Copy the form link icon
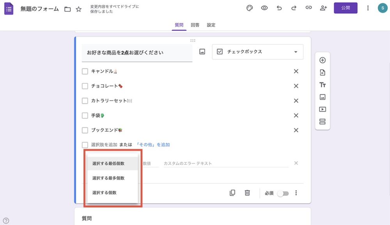The height and width of the screenshot is (225, 390). pos(308,8)
